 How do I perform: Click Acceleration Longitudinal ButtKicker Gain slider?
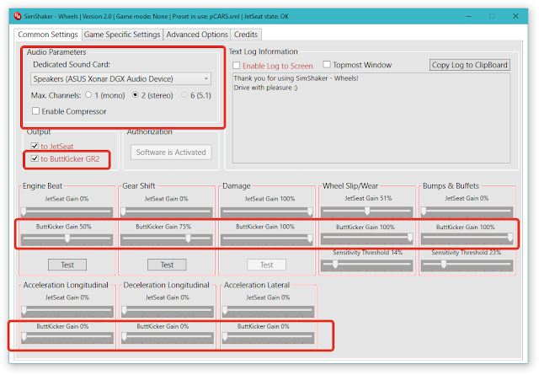pyautogui.click(x=67, y=337)
